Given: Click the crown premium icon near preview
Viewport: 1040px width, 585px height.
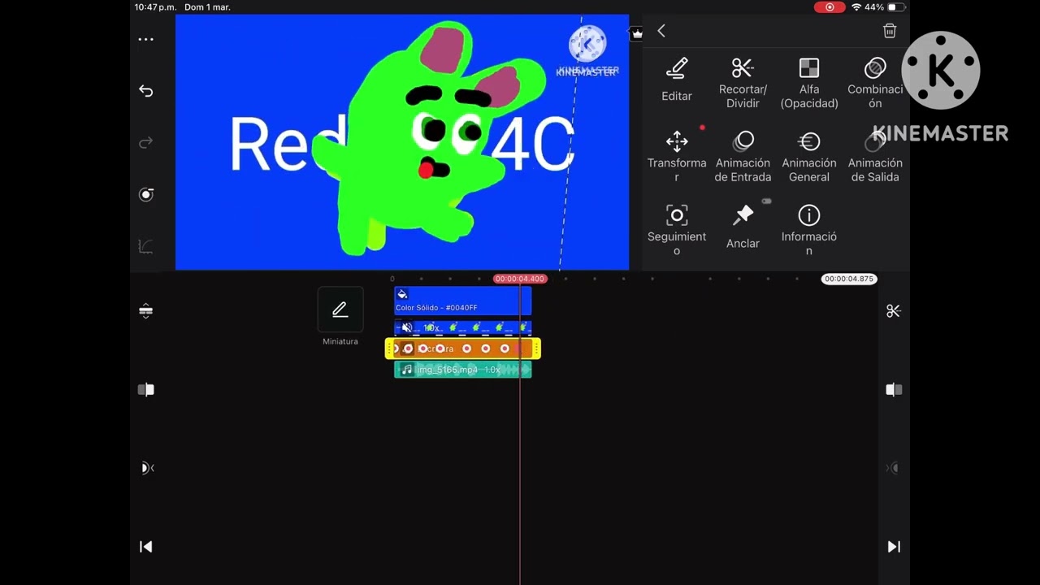Looking at the screenshot, I should (636, 33).
